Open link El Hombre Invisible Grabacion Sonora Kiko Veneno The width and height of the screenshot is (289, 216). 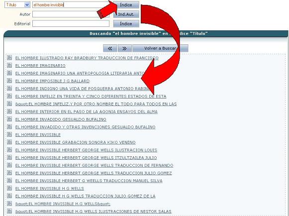point(76,142)
